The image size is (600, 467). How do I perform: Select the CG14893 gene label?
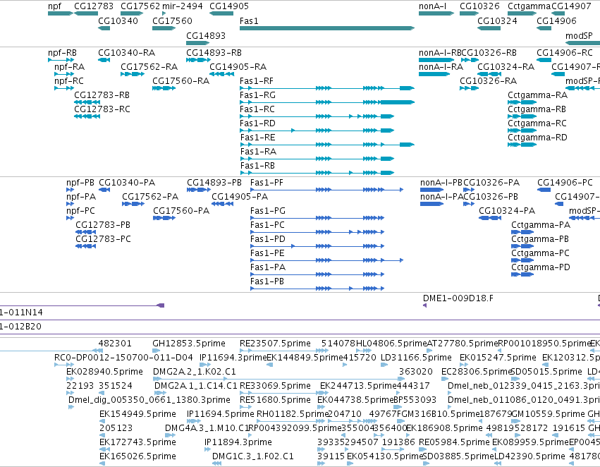coord(206,35)
